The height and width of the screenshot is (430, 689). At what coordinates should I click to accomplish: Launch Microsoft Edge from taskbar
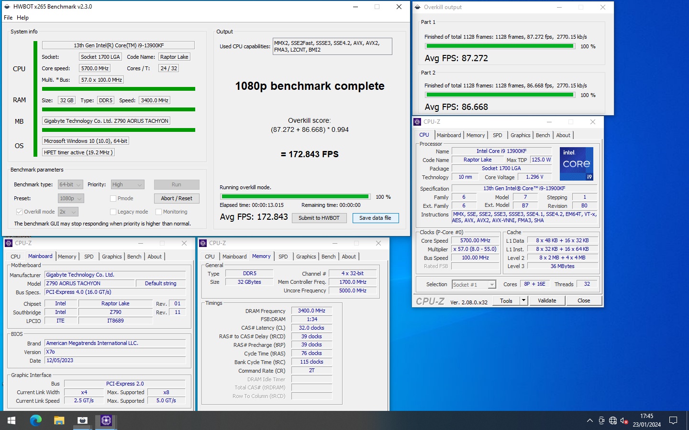point(36,420)
